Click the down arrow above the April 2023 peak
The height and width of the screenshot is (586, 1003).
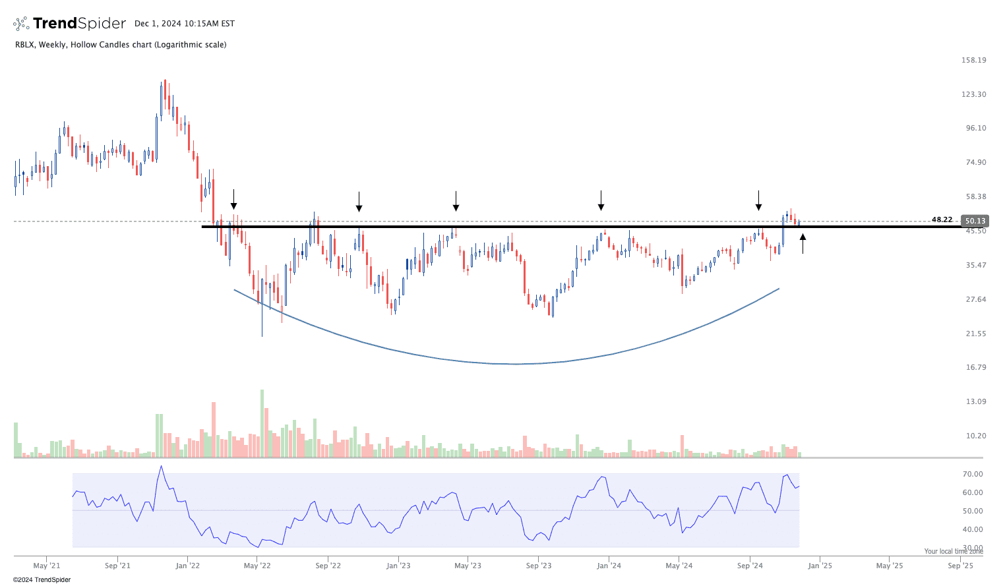coord(456,201)
